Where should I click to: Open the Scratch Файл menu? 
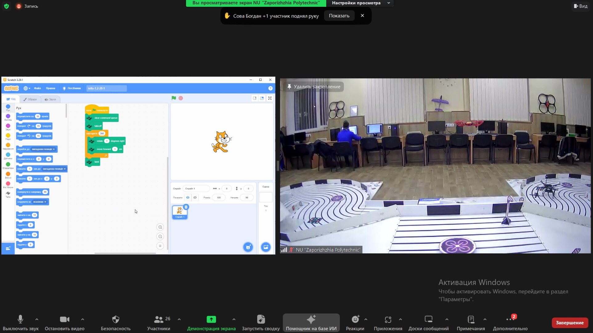tap(37, 88)
